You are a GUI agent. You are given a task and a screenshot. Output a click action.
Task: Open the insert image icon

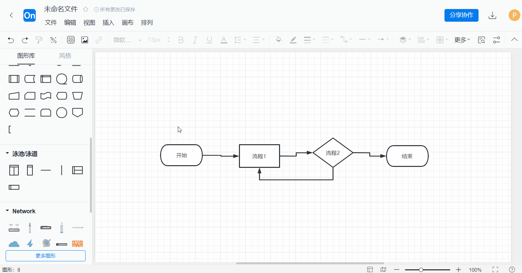point(85,40)
